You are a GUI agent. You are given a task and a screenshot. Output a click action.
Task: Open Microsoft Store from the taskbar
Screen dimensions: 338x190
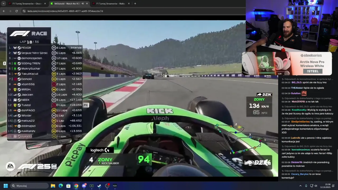pos(68,186)
